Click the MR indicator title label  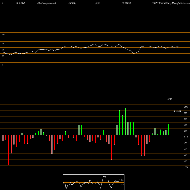pos(169,99)
